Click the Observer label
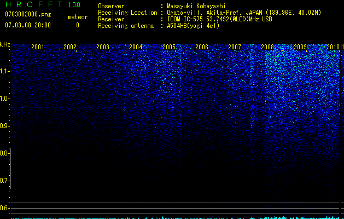The image size is (344, 219). (x=111, y=6)
